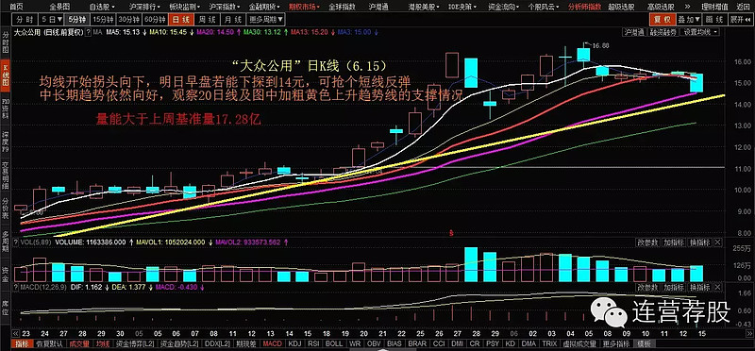Screen dimensions: 755x351
Task: Select the 5分钟 period
Action: (x=77, y=19)
